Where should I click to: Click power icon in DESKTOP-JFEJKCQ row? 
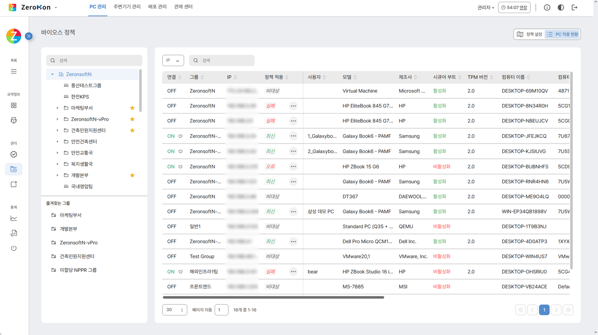[180, 136]
